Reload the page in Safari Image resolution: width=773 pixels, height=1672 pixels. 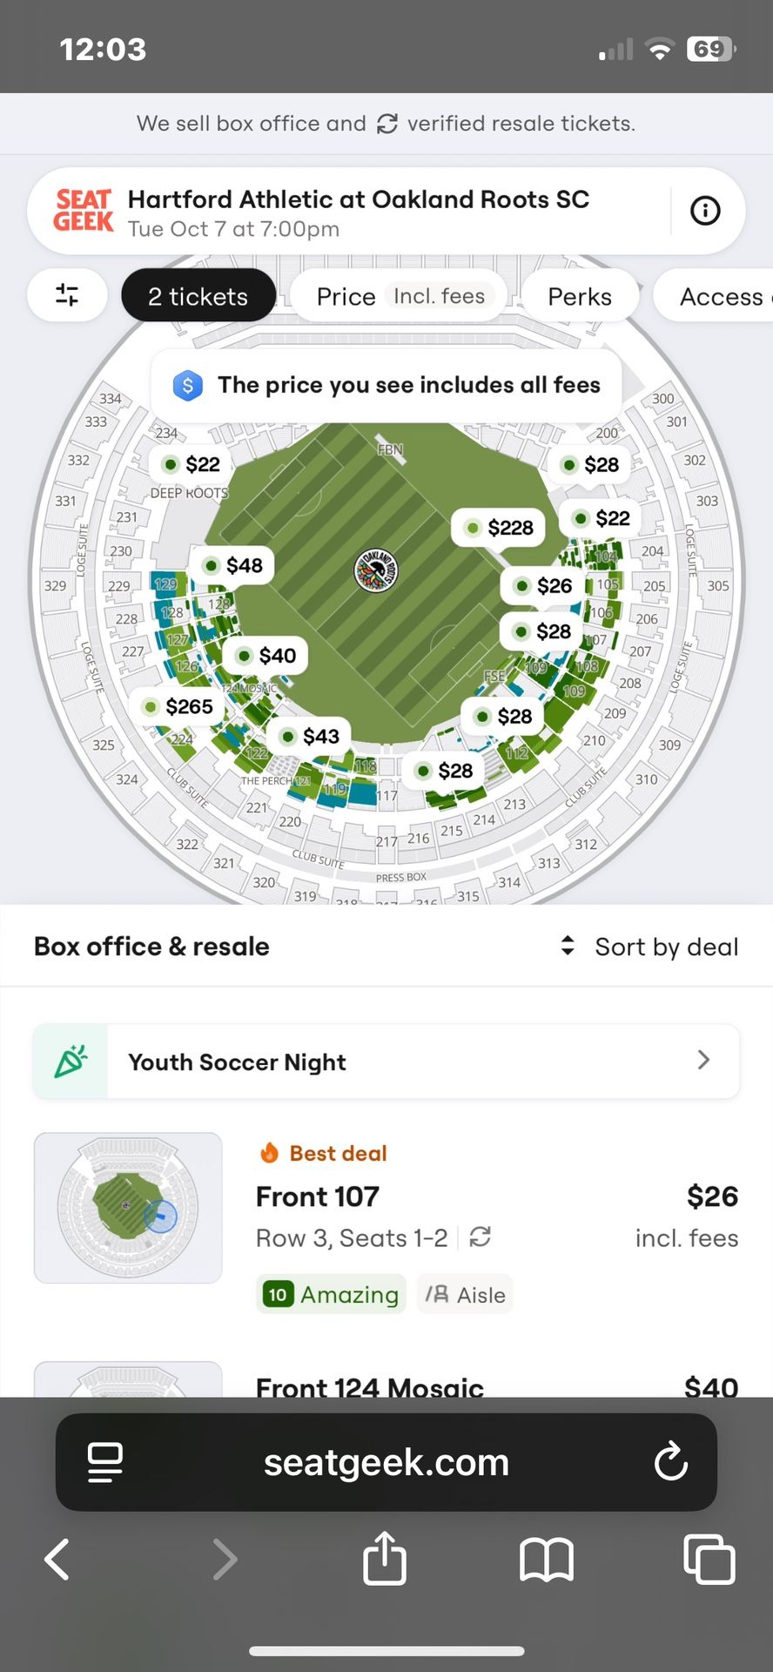point(671,1462)
